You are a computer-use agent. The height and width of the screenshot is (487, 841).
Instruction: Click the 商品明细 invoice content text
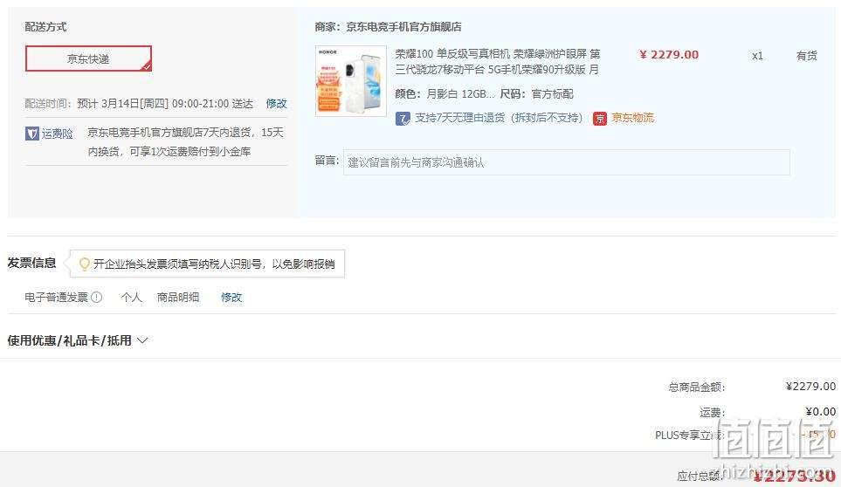tap(177, 297)
